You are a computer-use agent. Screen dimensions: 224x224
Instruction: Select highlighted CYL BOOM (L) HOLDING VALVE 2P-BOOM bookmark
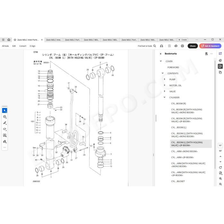coord(191,144)
